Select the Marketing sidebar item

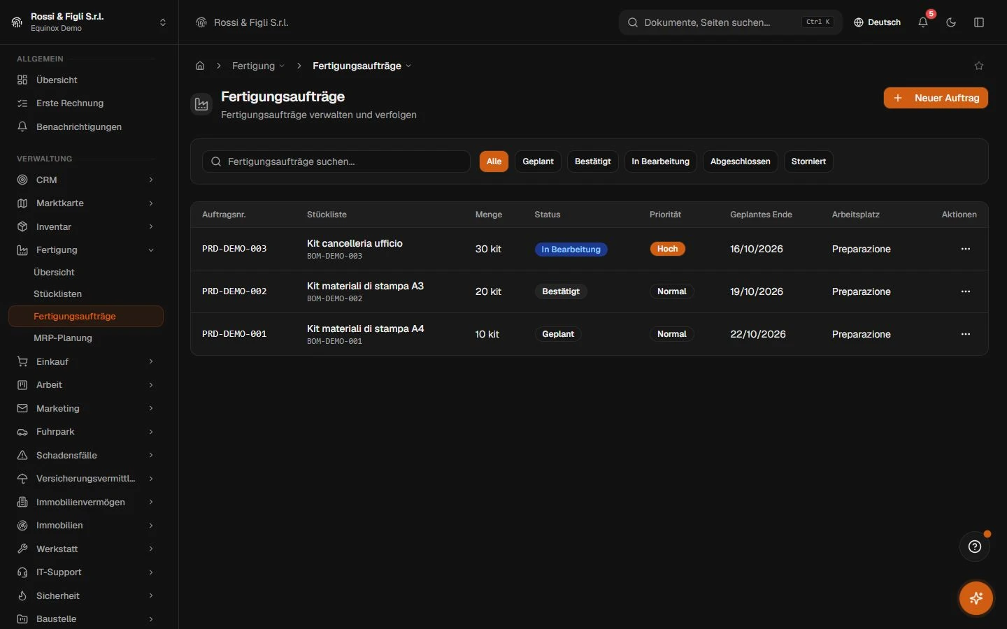[86, 409]
